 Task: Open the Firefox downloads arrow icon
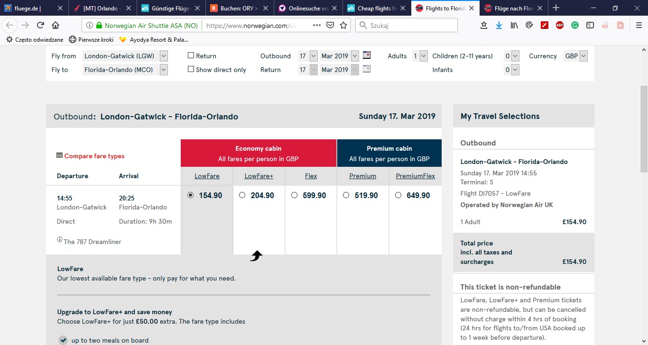click(499, 26)
